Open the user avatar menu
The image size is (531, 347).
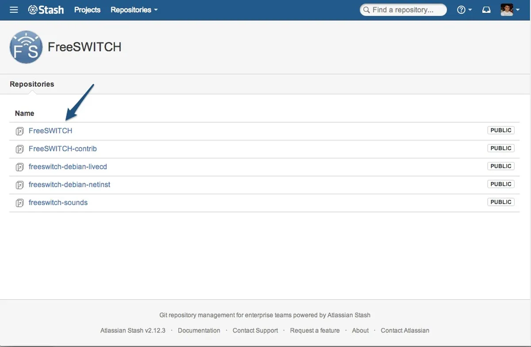[510, 10]
